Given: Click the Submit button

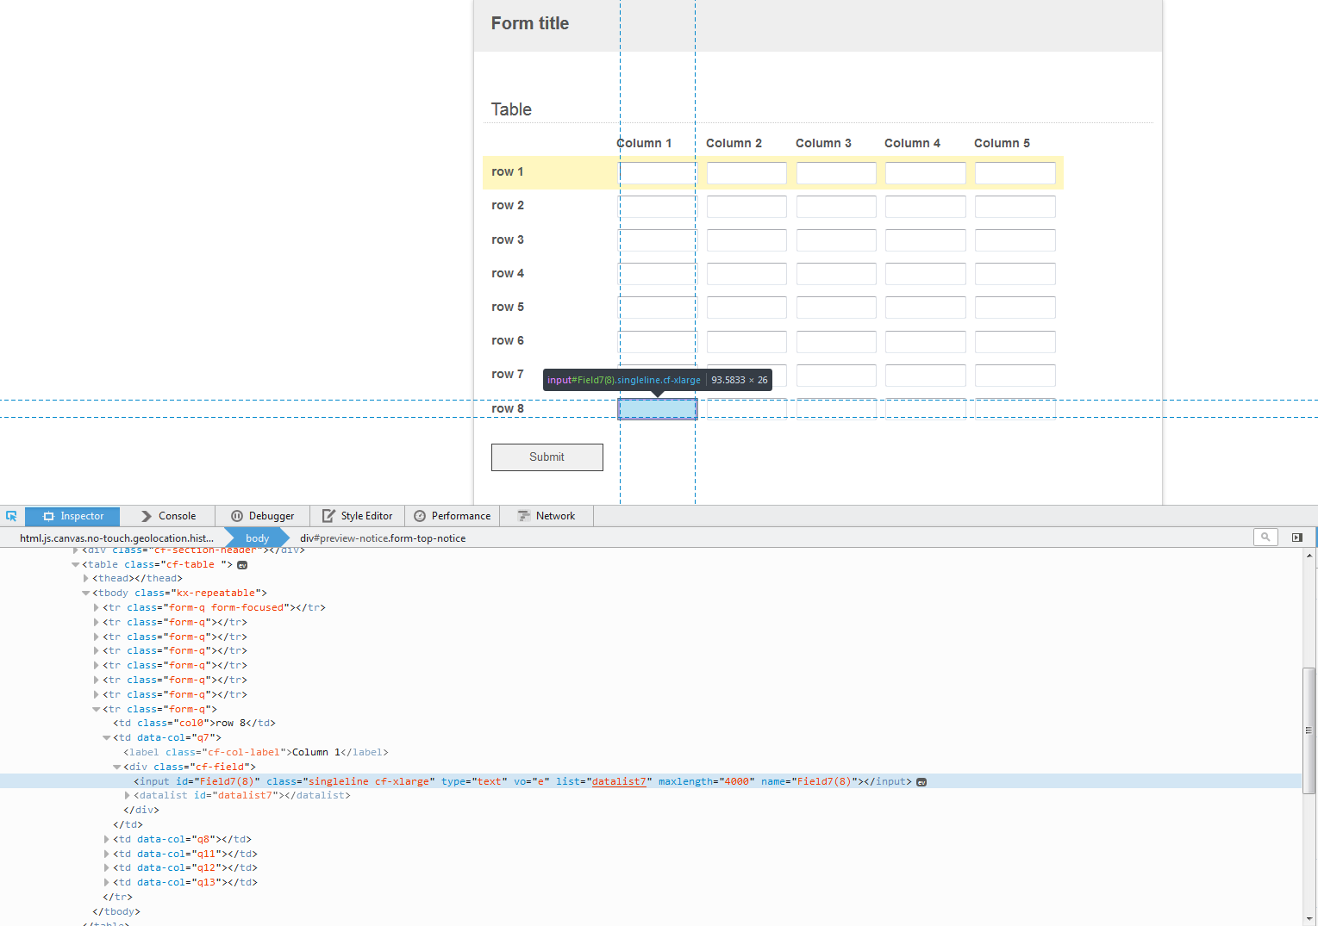Looking at the screenshot, I should click(547, 457).
